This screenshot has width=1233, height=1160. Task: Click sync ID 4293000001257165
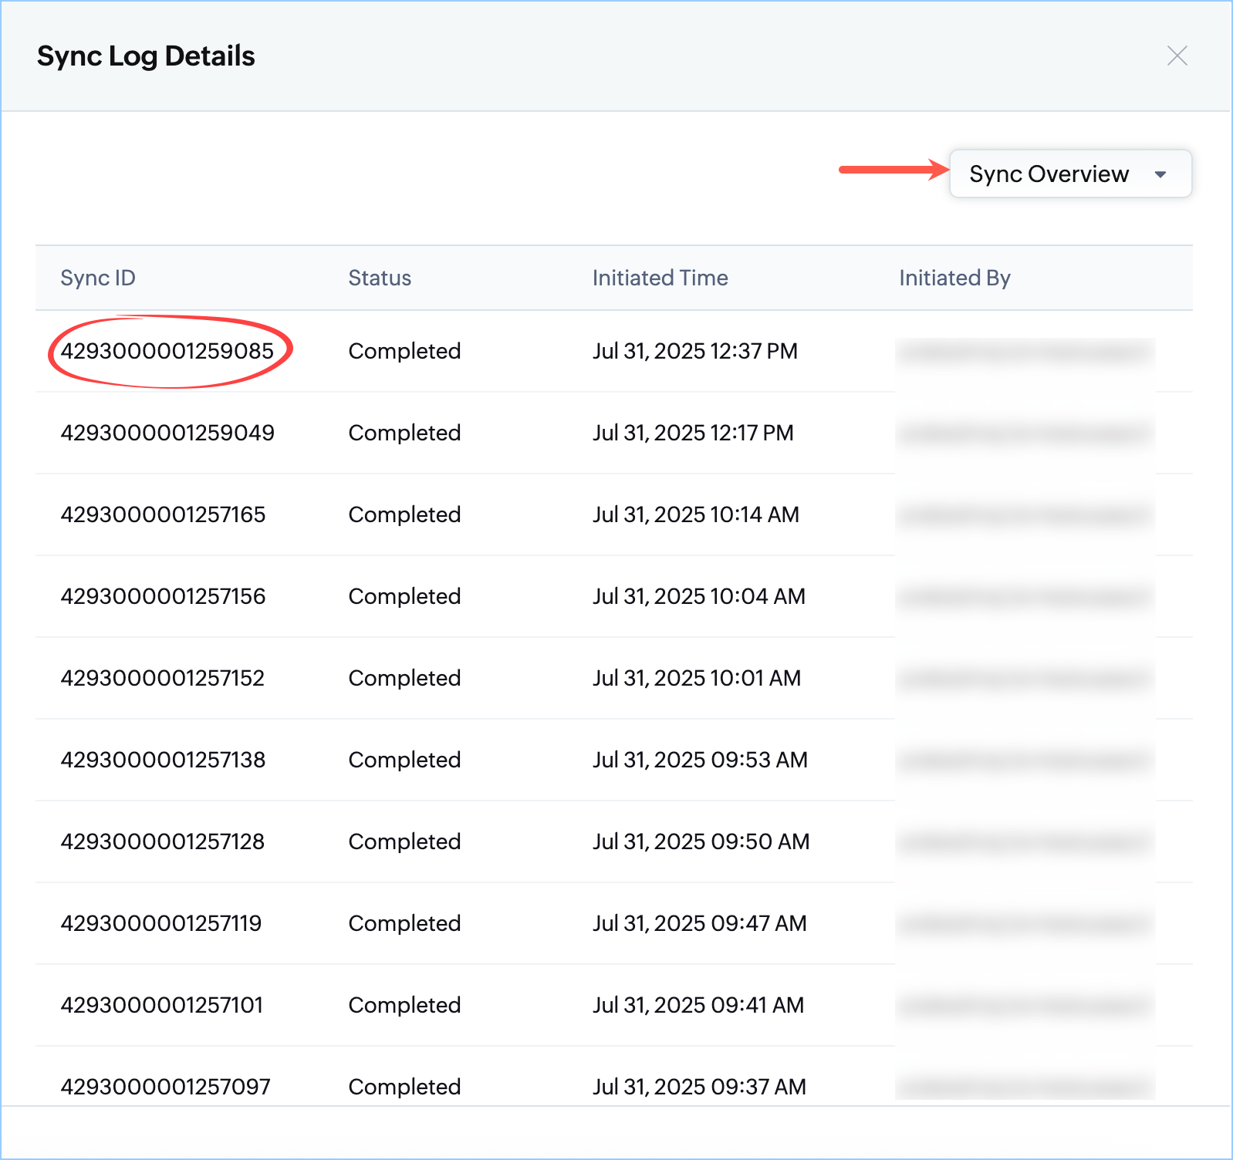[x=163, y=514]
